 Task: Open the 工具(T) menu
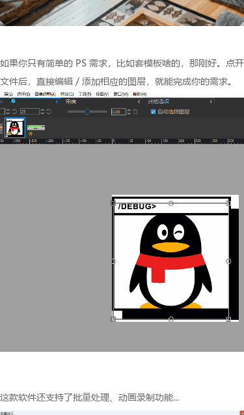click(85, 94)
